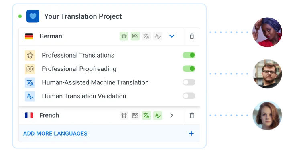Click French row's translation validation icon
Image resolution: width=297 pixels, height=152 pixels.
[158, 115]
